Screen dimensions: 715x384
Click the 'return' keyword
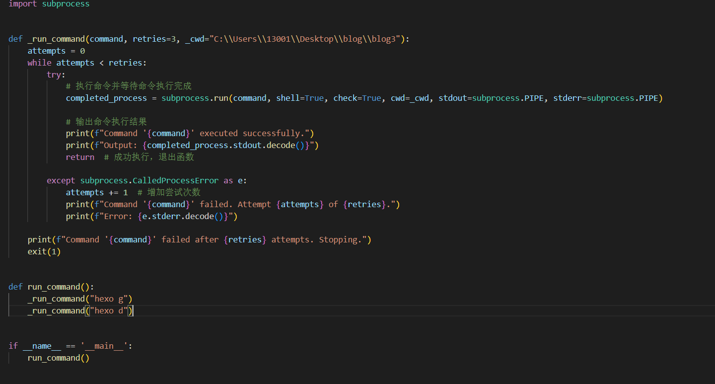pyautogui.click(x=80, y=157)
